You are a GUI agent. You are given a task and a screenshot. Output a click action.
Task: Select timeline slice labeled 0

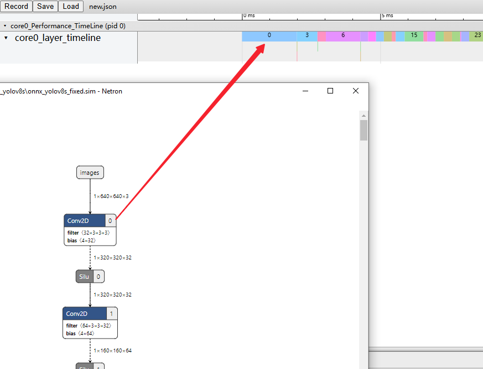[x=269, y=35]
